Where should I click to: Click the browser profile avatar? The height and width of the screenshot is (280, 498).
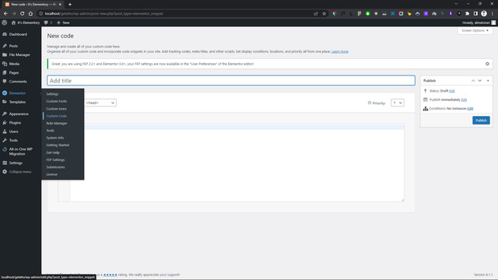click(x=484, y=14)
